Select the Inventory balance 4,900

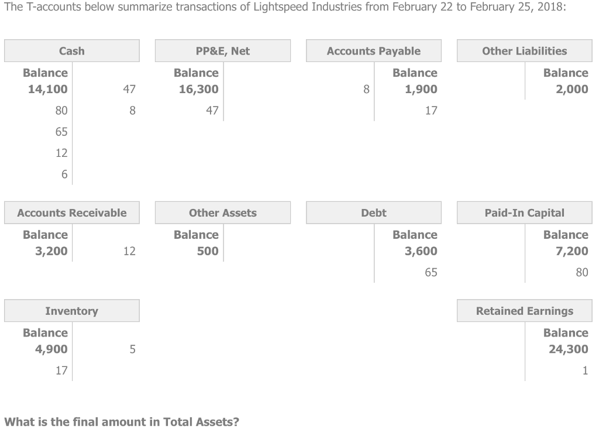point(51,349)
